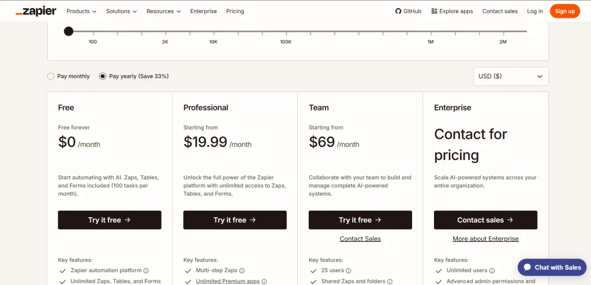Click Try it free under Professional plan
The image size is (591, 285).
point(235,220)
